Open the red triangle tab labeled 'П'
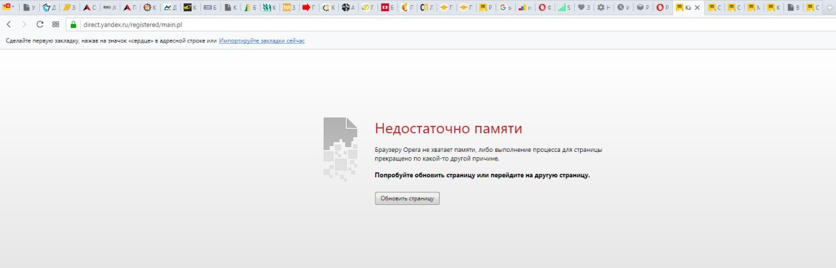 point(130,8)
